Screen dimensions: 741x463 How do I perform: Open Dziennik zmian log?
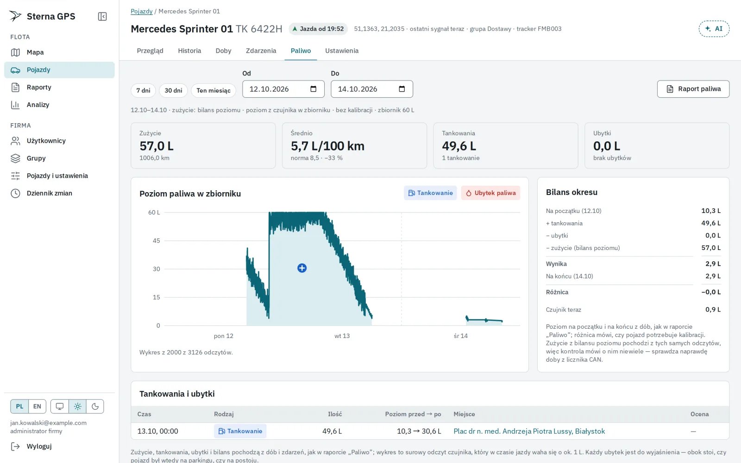coord(59,193)
